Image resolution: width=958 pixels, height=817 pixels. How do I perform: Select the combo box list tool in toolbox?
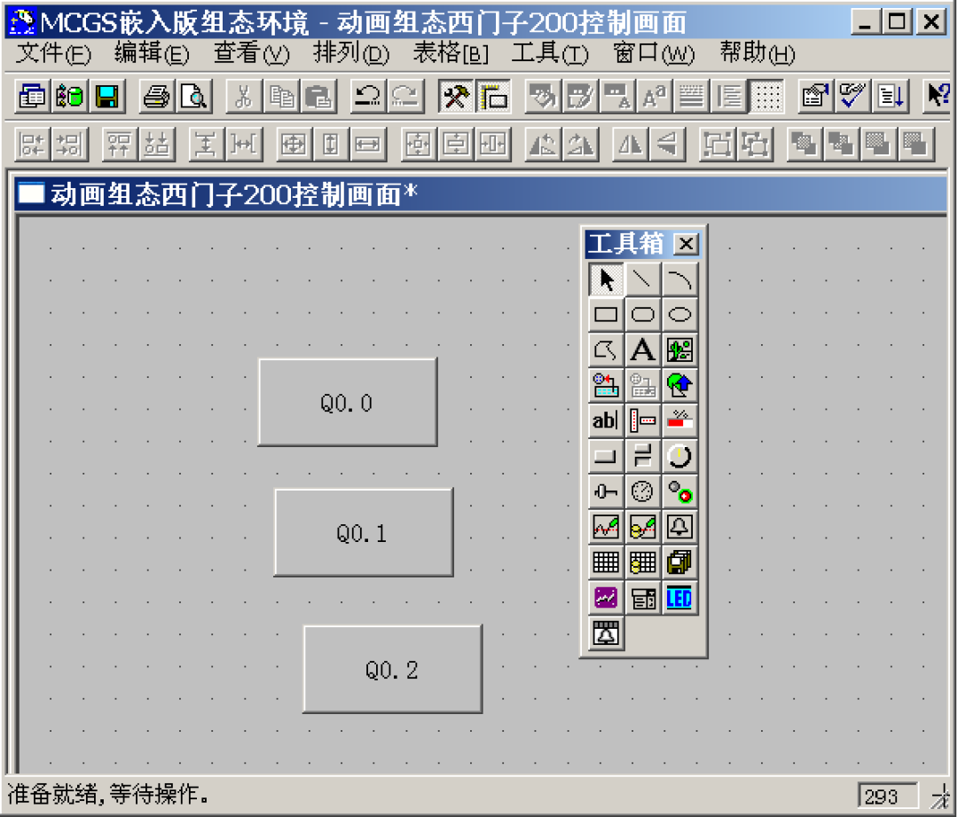tap(642, 598)
